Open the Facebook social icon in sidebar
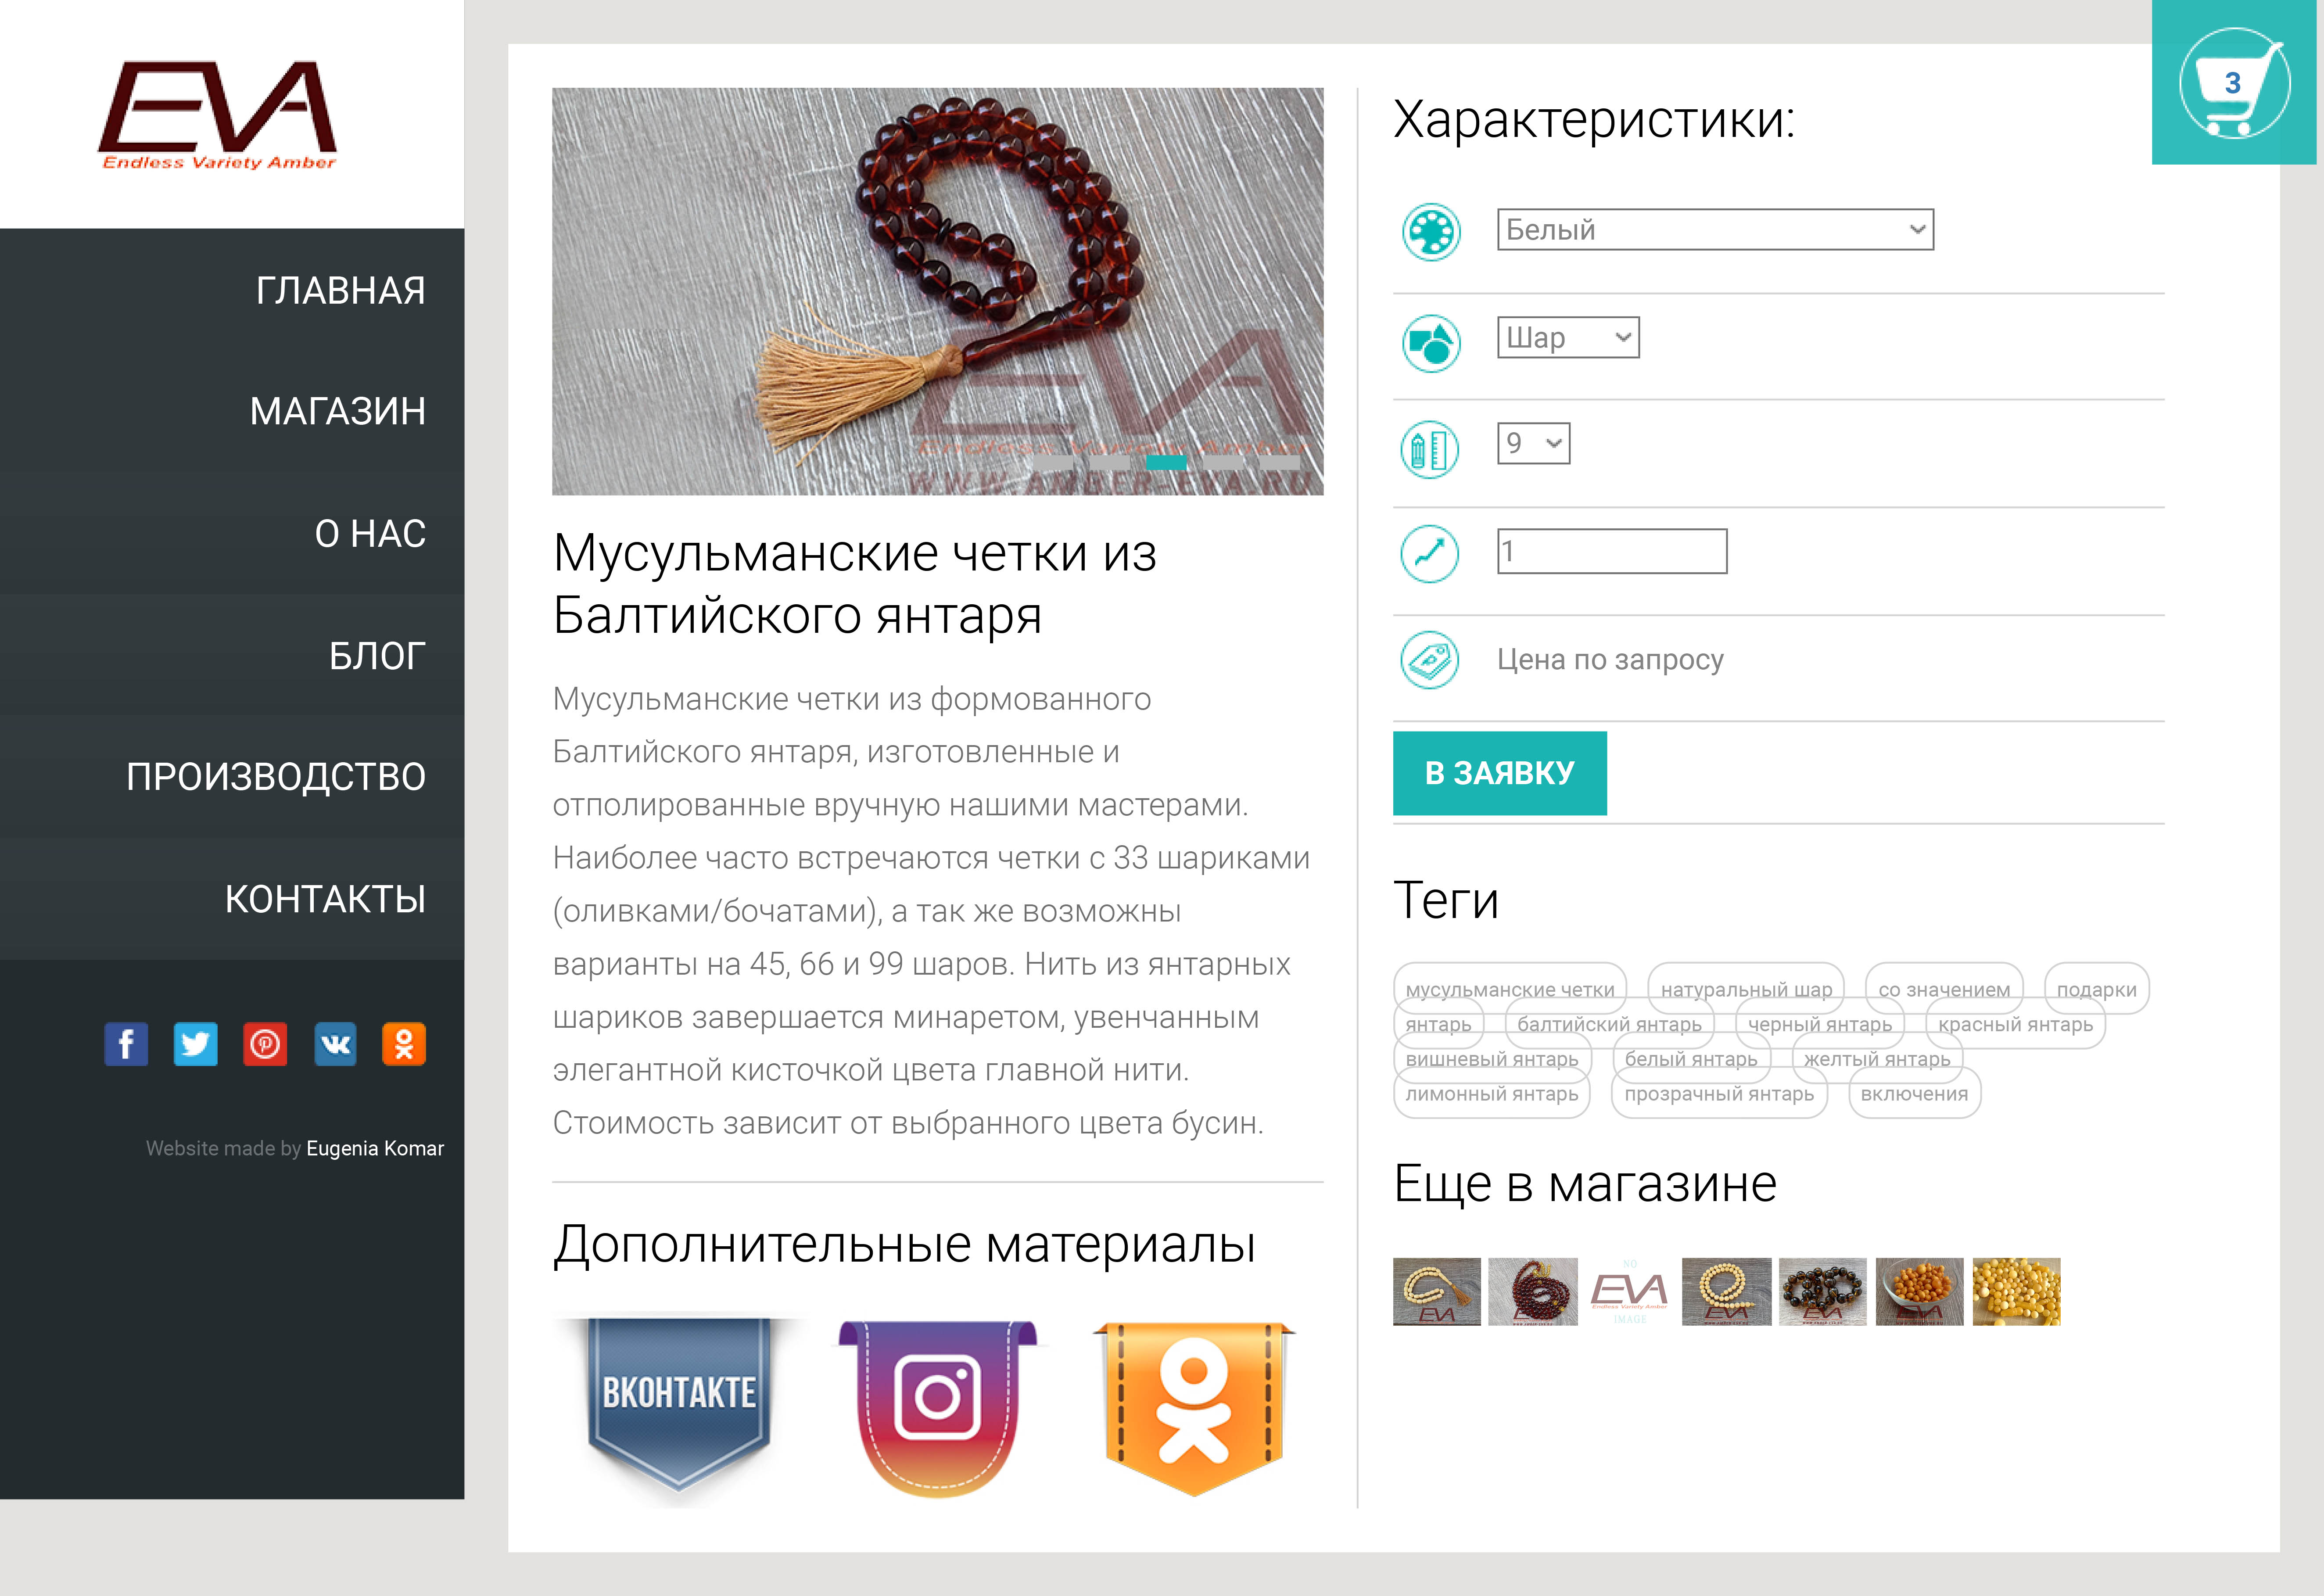Image resolution: width=2324 pixels, height=1596 pixels. pyautogui.click(x=126, y=1044)
